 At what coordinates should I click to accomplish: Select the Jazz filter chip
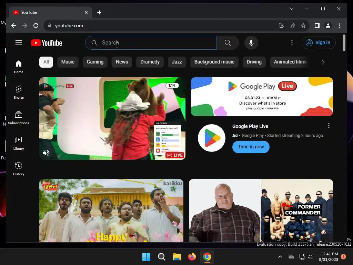177,62
